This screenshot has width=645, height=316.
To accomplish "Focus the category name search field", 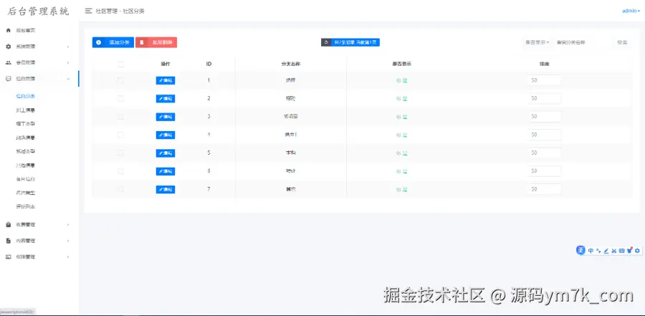I will coord(582,42).
